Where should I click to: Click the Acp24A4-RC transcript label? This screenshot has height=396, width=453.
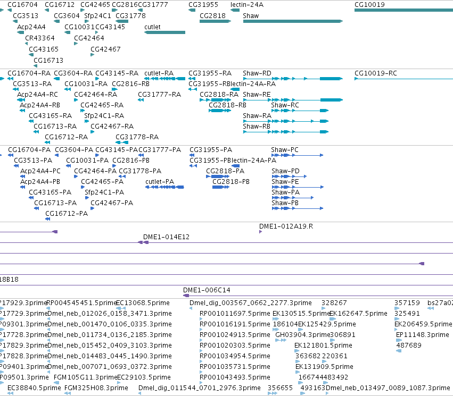point(38,95)
